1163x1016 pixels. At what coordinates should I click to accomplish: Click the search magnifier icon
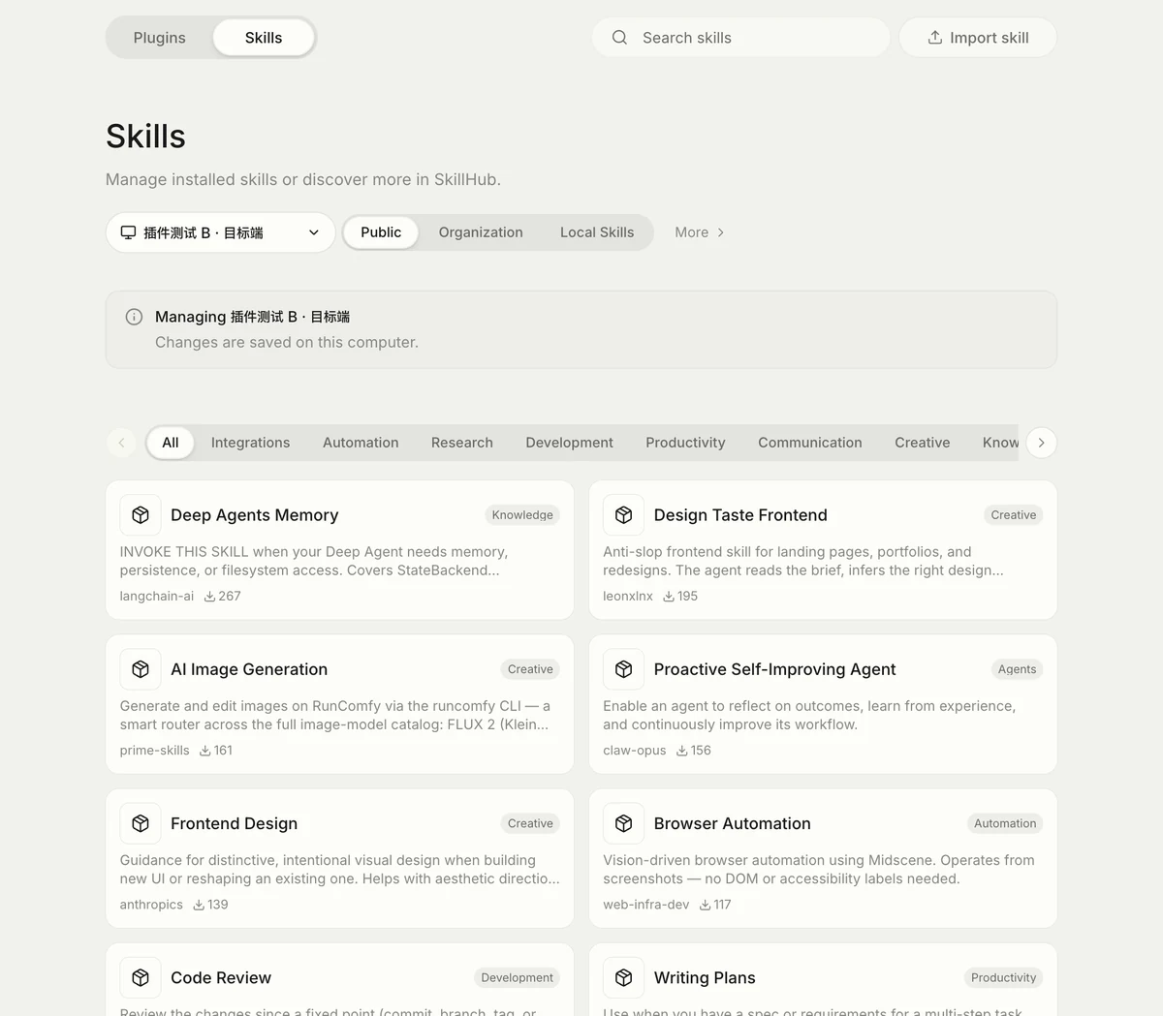(x=620, y=38)
